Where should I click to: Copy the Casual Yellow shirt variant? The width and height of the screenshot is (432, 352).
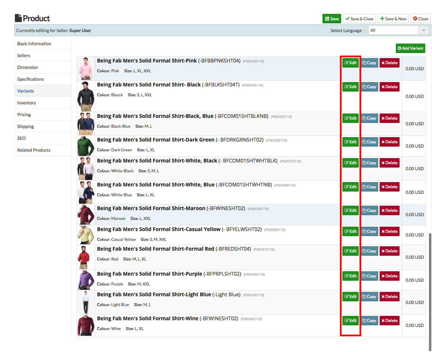pyautogui.click(x=369, y=231)
